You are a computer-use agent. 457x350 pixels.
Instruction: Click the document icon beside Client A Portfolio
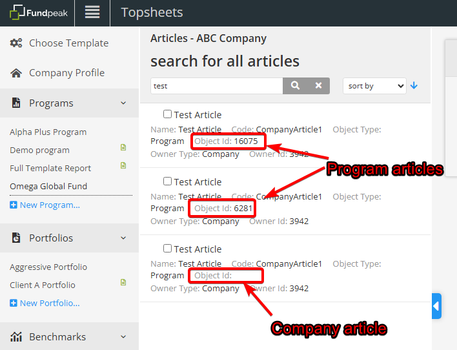coord(123,283)
